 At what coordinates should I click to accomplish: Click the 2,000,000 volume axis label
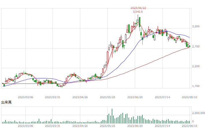(198, 113)
